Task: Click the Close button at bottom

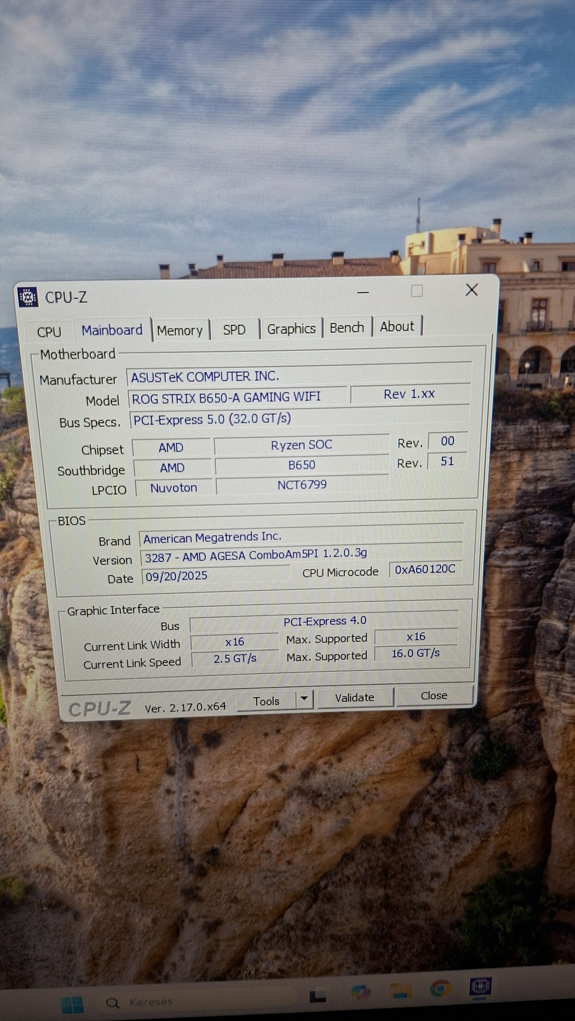Action: 434,696
